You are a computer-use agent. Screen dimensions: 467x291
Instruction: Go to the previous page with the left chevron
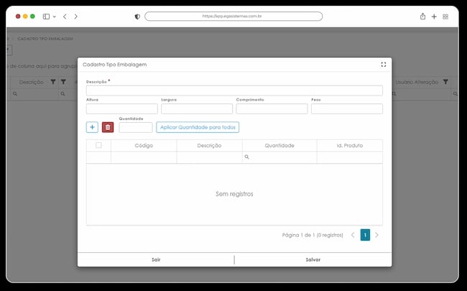pyautogui.click(x=353, y=235)
